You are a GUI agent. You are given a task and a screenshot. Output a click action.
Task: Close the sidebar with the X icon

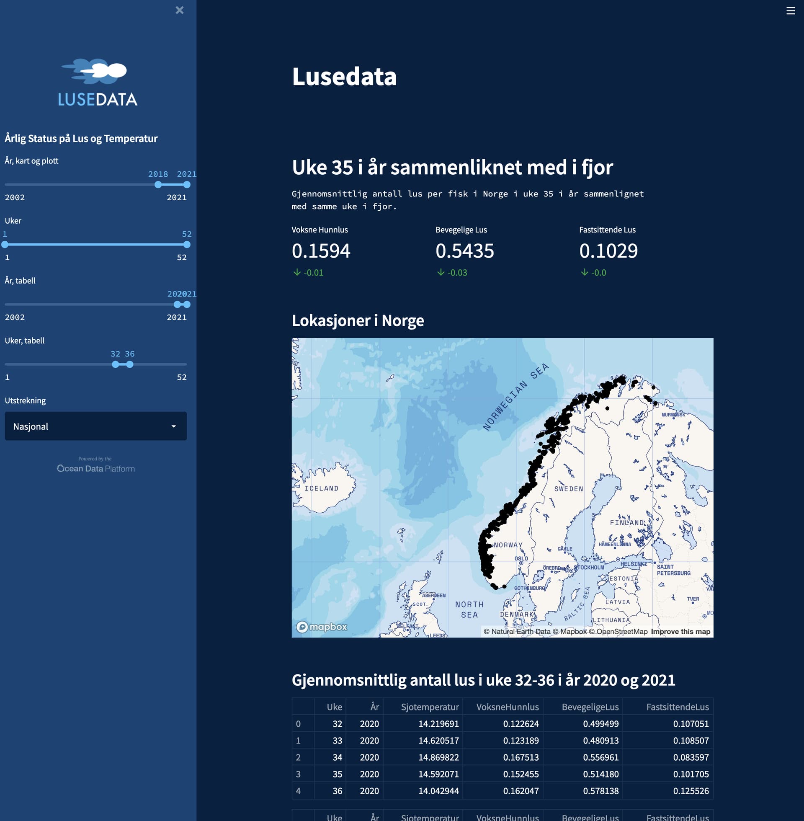coord(180,10)
